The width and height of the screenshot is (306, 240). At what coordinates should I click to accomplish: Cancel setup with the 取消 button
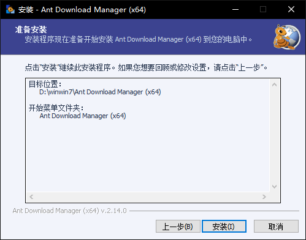click(x=276, y=226)
